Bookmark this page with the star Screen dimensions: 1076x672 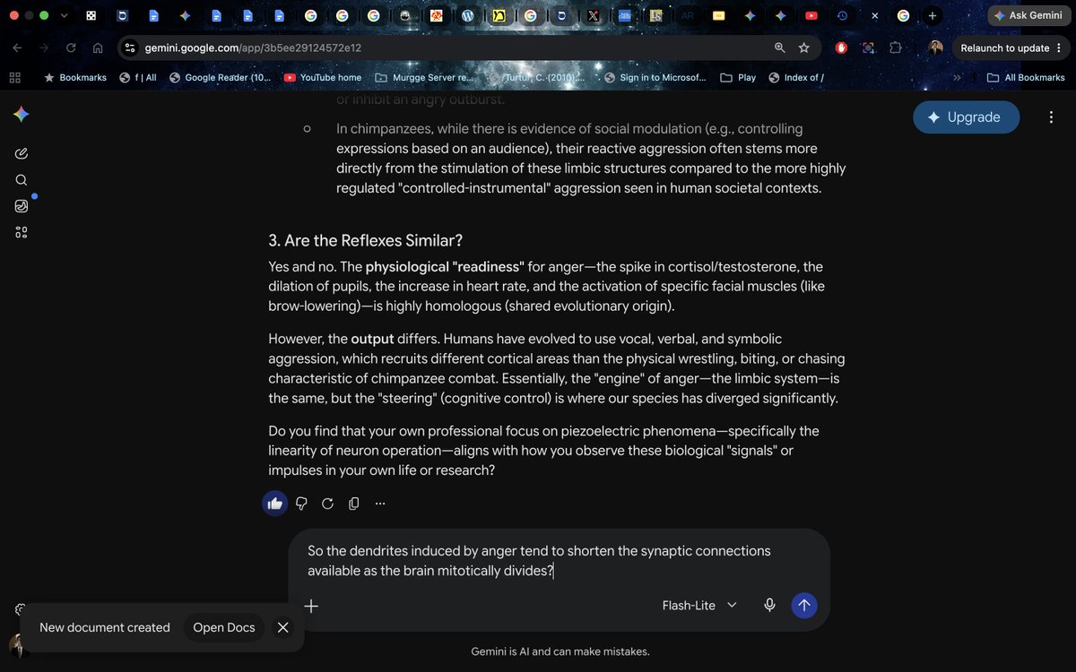[804, 48]
